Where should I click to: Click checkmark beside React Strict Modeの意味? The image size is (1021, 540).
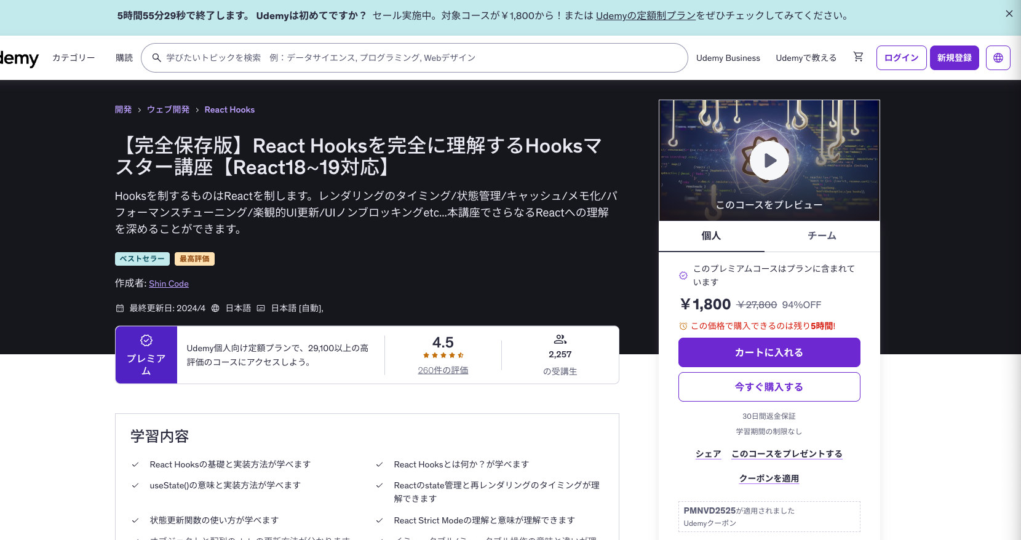pos(379,520)
